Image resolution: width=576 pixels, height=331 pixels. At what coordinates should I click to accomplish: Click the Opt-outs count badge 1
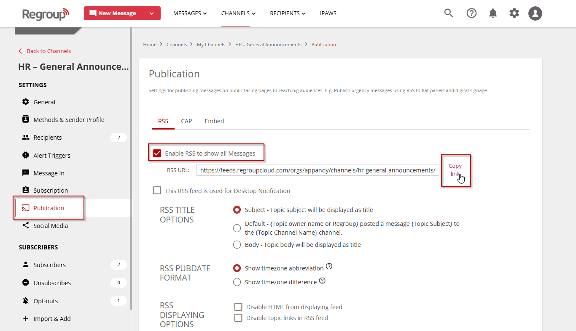coord(118,301)
